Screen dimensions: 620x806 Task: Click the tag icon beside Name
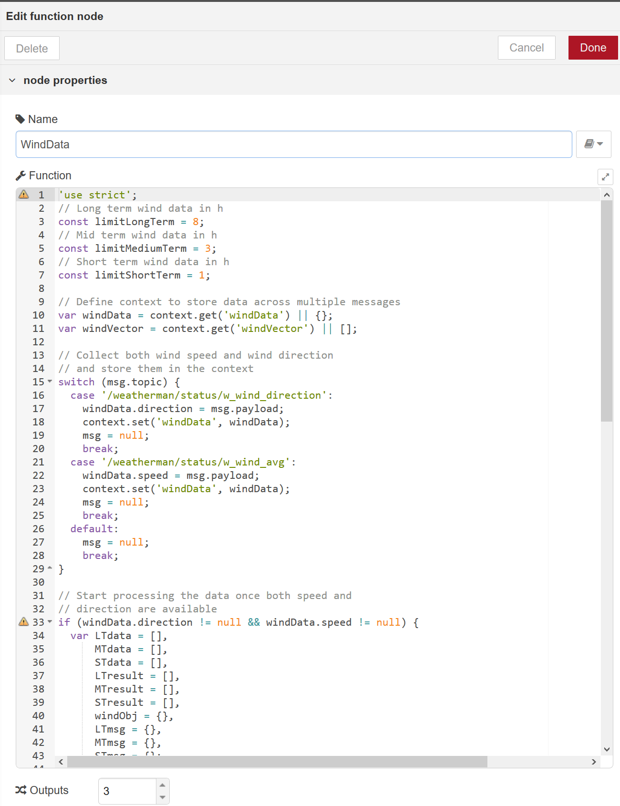click(x=20, y=119)
